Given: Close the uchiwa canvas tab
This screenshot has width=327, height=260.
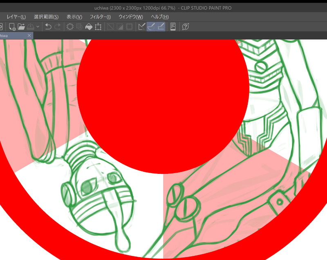Looking at the screenshot, I should 29,36.
